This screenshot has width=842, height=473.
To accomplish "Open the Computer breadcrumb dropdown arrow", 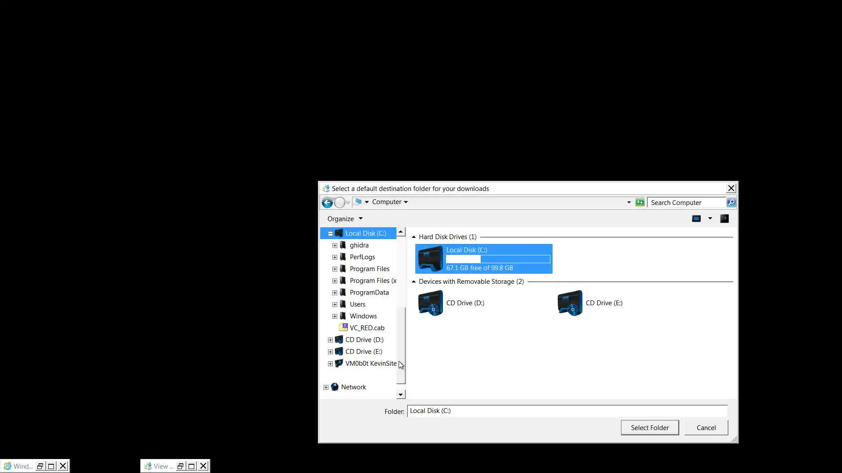I will coord(406,202).
